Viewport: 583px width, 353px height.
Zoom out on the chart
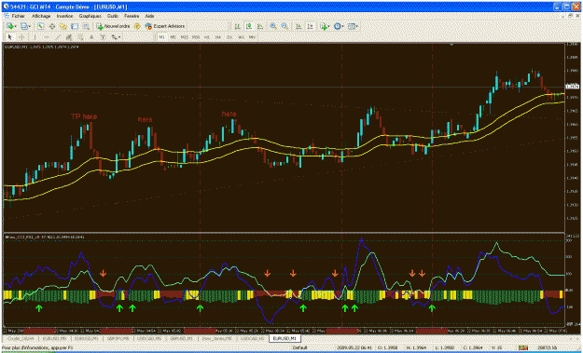(285, 26)
